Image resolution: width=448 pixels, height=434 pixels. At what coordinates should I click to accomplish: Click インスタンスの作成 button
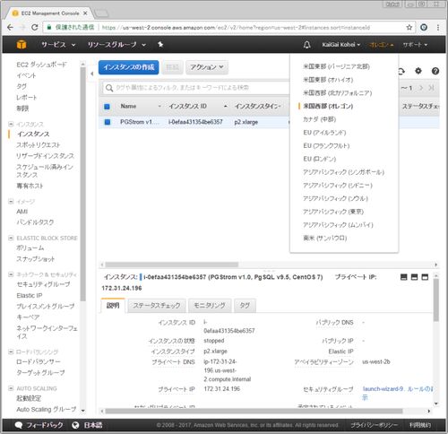tap(129, 67)
